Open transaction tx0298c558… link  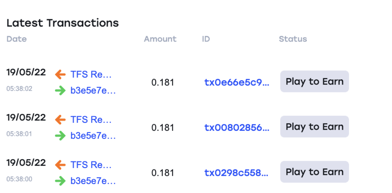[x=236, y=173]
